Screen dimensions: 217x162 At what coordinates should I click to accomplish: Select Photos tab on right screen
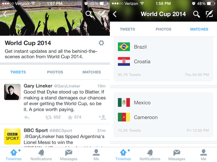coord(163,29)
